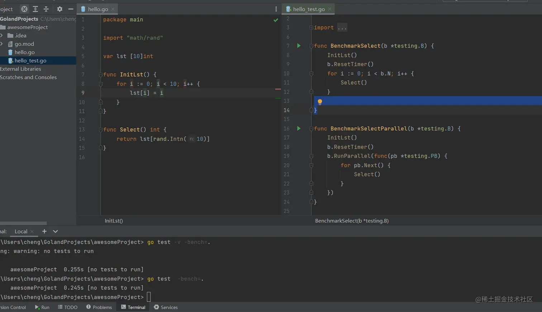This screenshot has width=542, height=312.
Task: Switch to the hello.go editor tab
Action: tap(98, 9)
